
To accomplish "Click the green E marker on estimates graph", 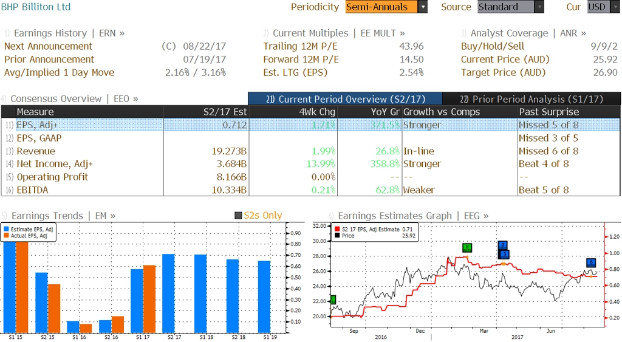I will [467, 248].
